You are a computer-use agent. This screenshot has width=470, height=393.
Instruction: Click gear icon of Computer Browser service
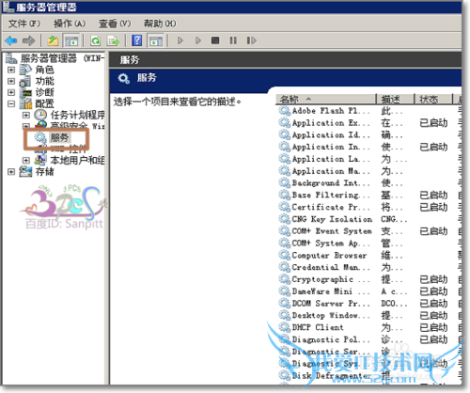tap(285, 256)
